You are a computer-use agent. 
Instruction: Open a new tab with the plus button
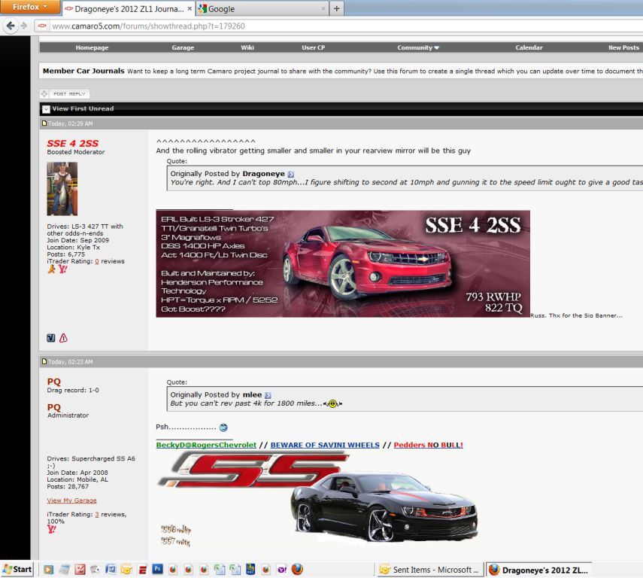(x=336, y=9)
